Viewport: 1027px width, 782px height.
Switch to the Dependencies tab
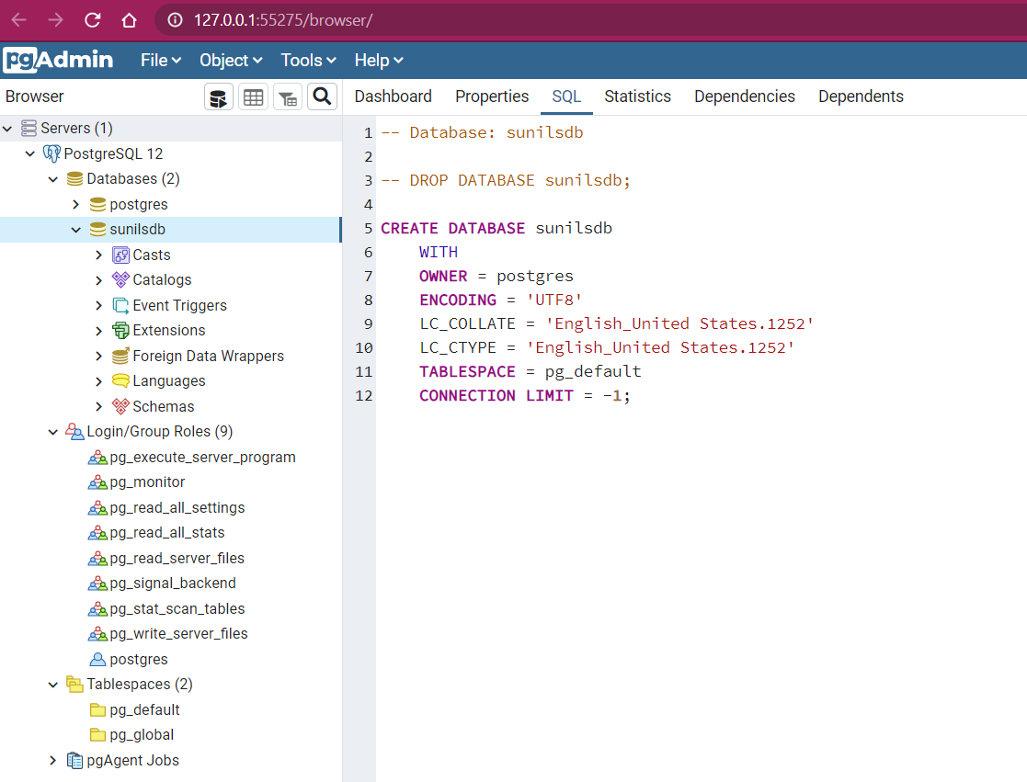point(744,96)
